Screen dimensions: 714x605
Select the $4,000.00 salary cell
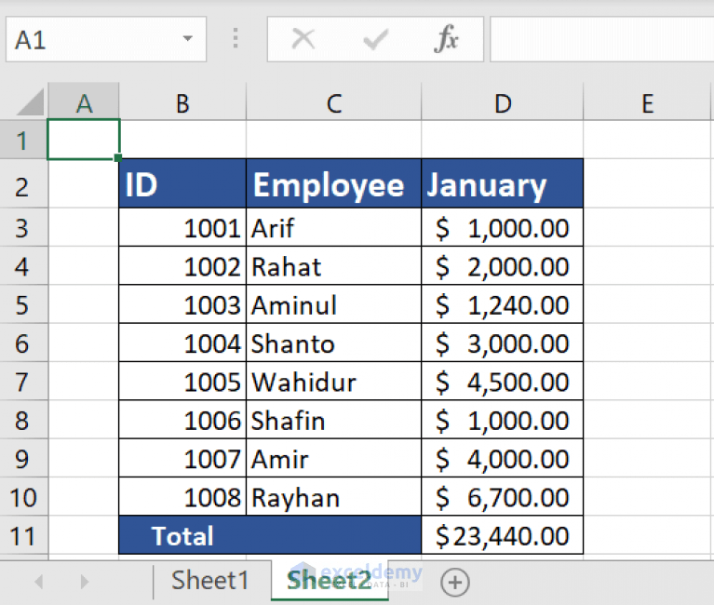503,459
